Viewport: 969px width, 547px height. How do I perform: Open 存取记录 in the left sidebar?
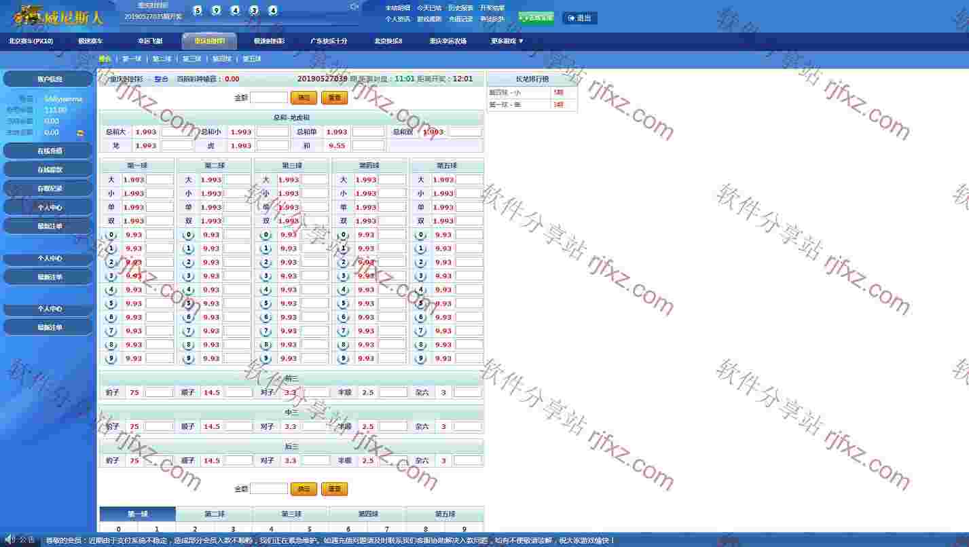click(48, 189)
